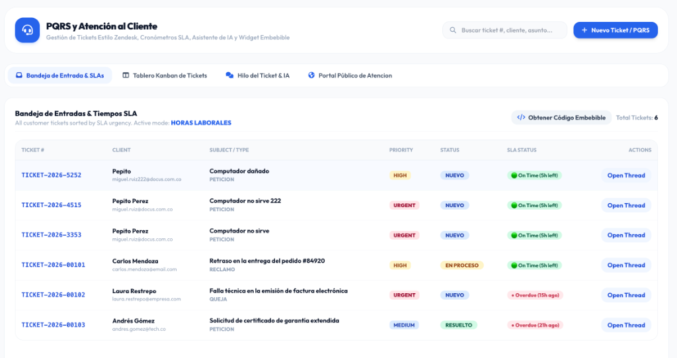Open Thread for TICKET-2026-5252
Image resolution: width=677 pixels, height=358 pixels.
(626, 175)
